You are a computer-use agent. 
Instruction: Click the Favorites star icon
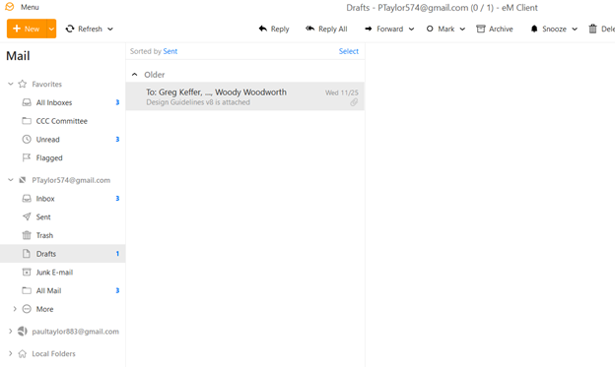click(x=23, y=84)
